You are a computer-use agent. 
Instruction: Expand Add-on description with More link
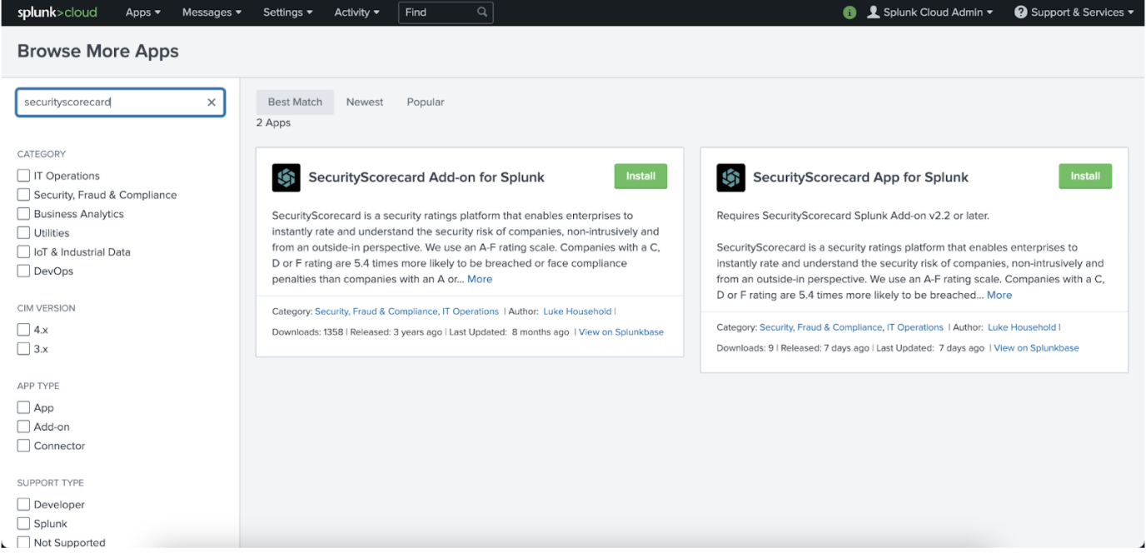tap(480, 279)
